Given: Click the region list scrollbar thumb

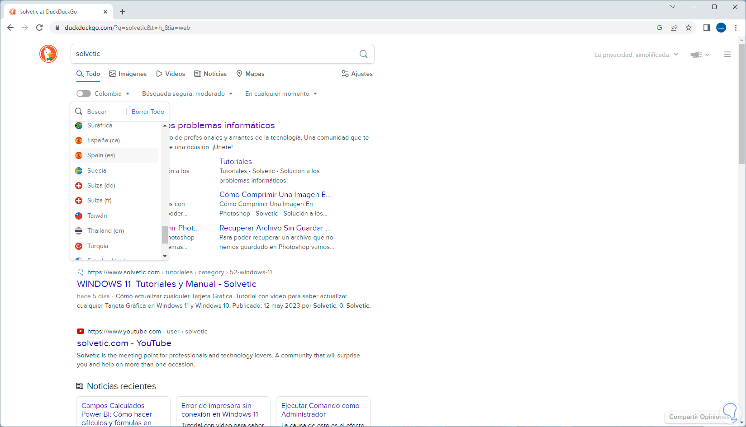Looking at the screenshot, I should [165, 235].
